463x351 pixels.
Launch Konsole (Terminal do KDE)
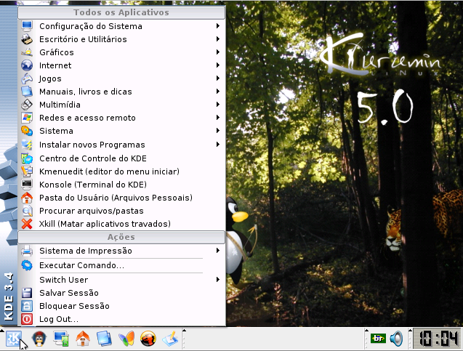[121, 185]
